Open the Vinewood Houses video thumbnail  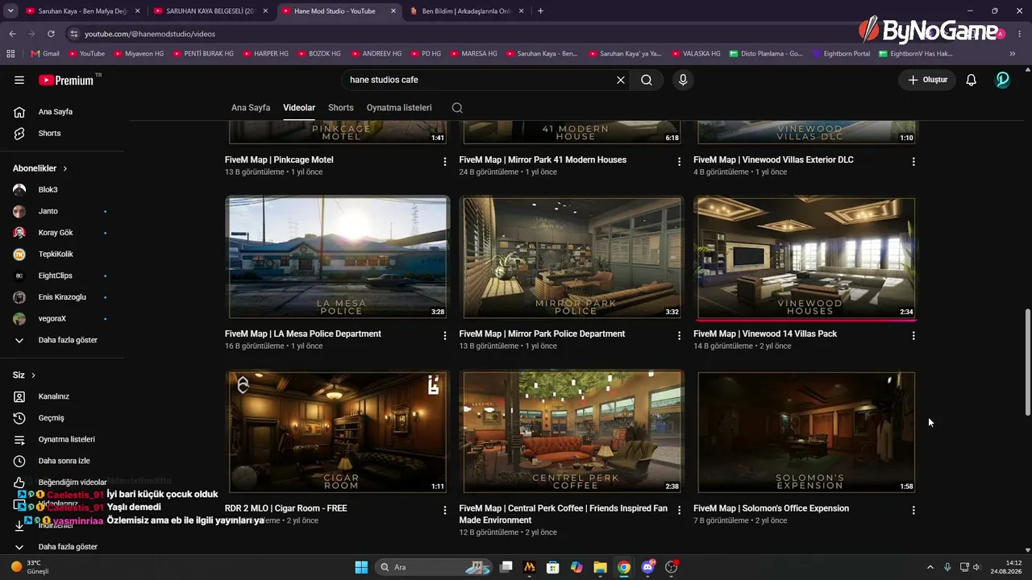tap(805, 258)
